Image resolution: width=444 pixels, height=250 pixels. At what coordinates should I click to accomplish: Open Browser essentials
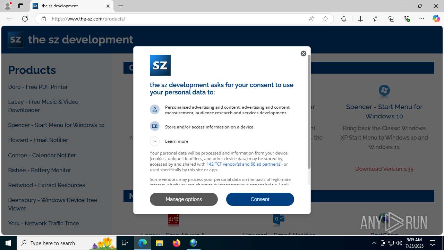click(407, 19)
